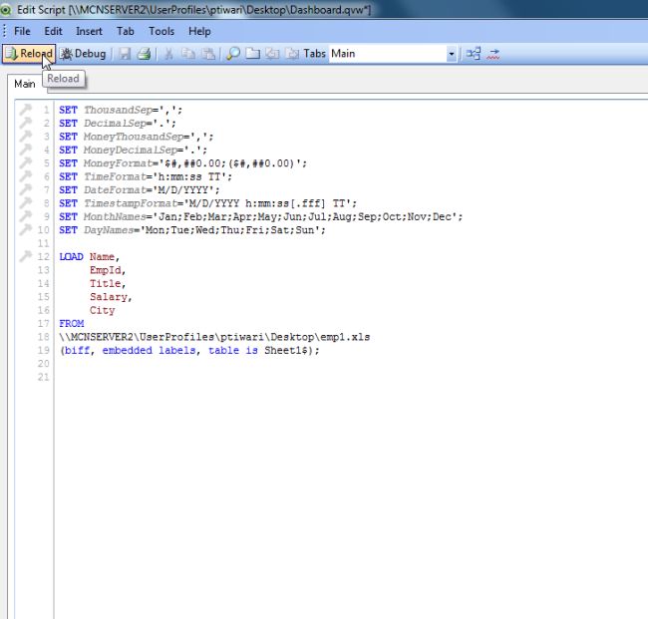Open the Tabs dropdown showing Main
Viewport: 648px width, 619px height.
(452, 54)
